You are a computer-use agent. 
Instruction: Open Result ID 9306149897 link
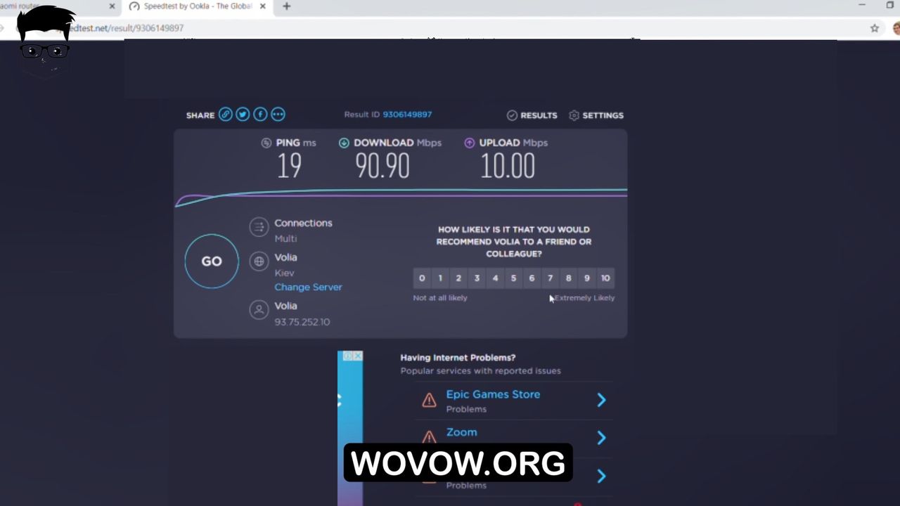[x=407, y=115]
